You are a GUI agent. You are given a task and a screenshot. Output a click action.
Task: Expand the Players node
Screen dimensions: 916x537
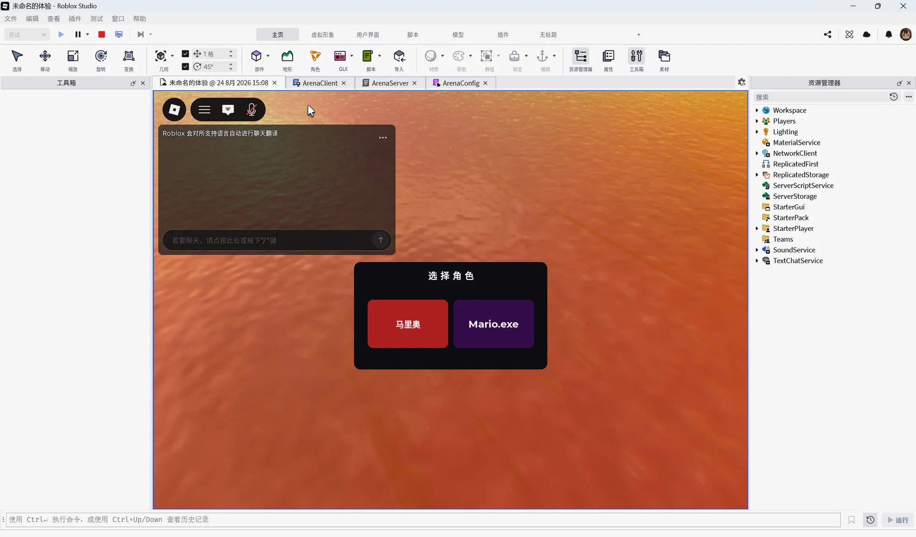(757, 121)
